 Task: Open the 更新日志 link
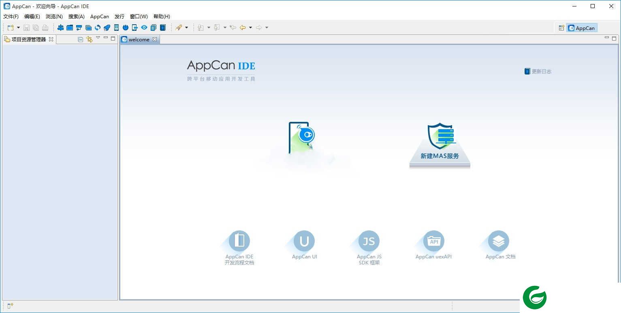pos(538,71)
